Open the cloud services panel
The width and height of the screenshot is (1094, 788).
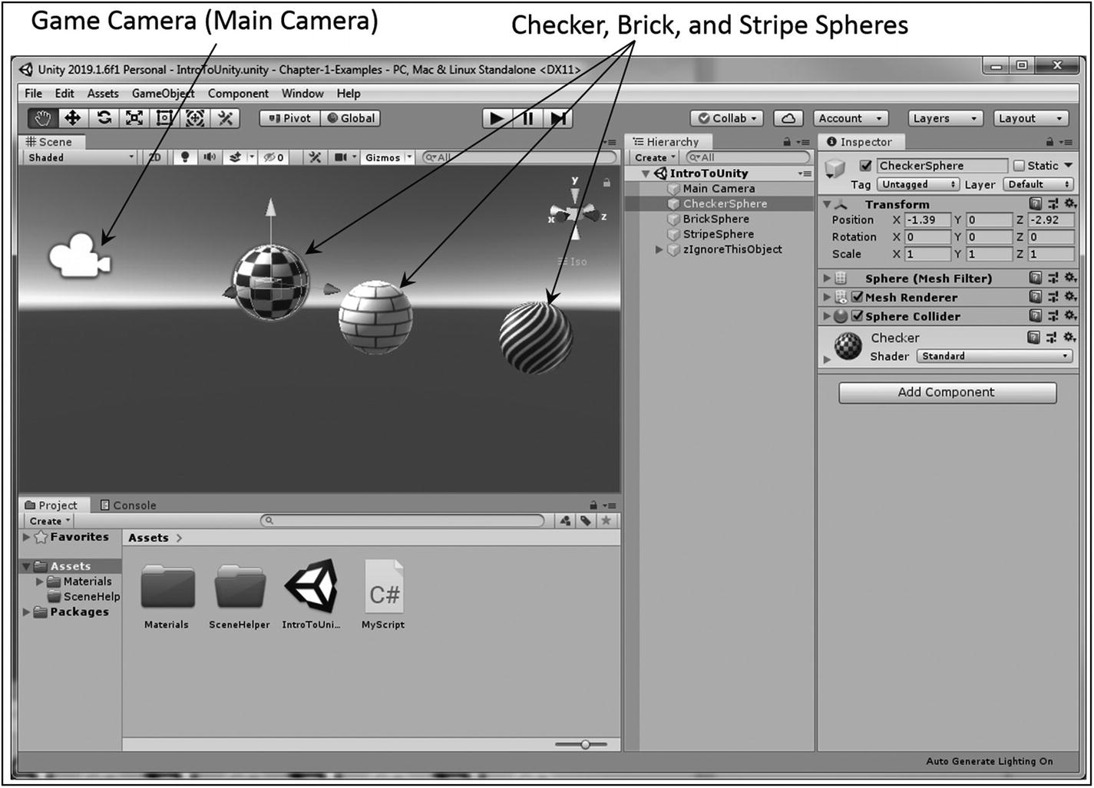click(788, 118)
